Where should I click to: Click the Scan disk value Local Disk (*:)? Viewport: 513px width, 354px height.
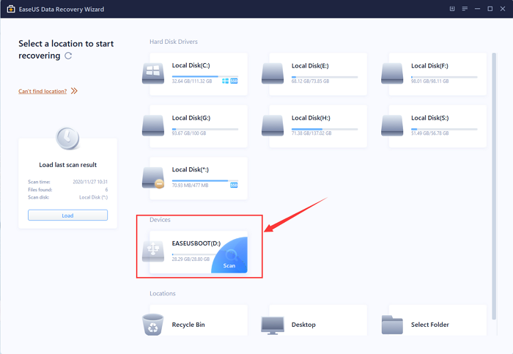(93, 197)
